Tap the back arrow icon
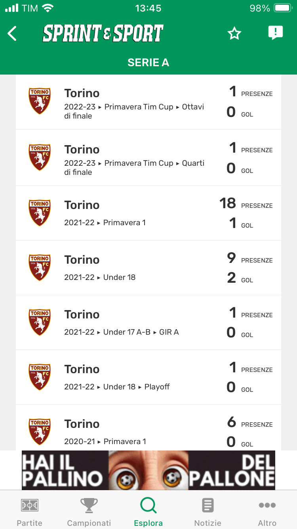 (13, 34)
